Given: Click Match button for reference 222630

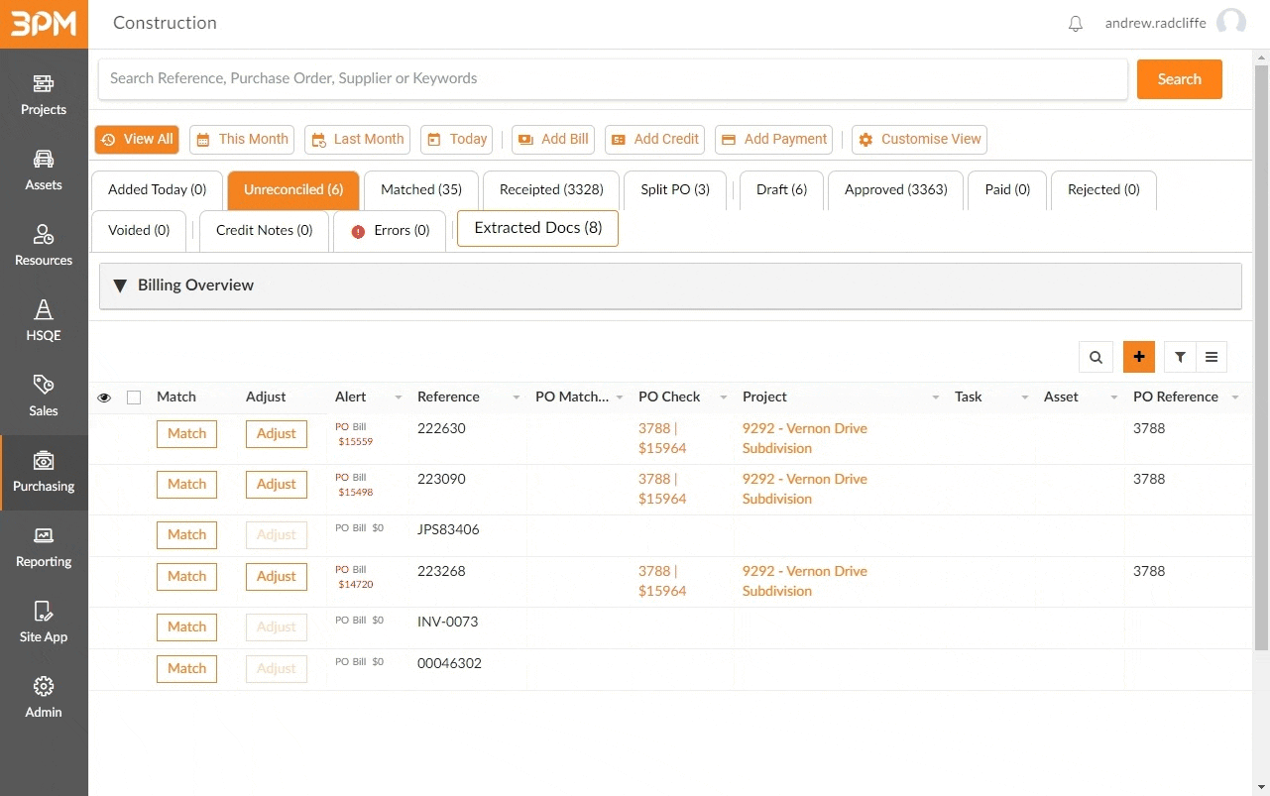Looking at the screenshot, I should (186, 434).
